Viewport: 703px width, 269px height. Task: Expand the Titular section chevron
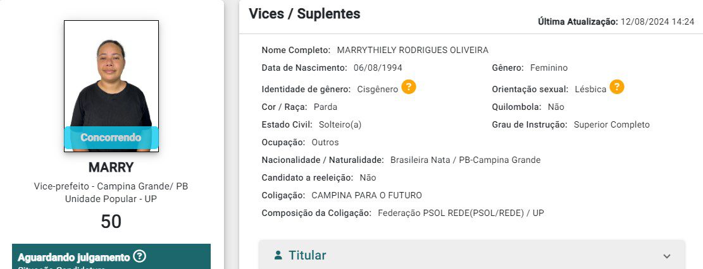[x=666, y=256]
